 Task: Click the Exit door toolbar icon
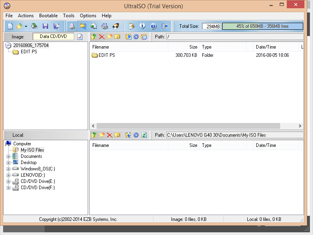tap(164, 26)
